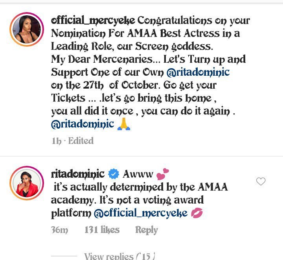Like ritadominic's comment with the heart icon
Viewport: 283px width, 260px height.
click(261, 181)
